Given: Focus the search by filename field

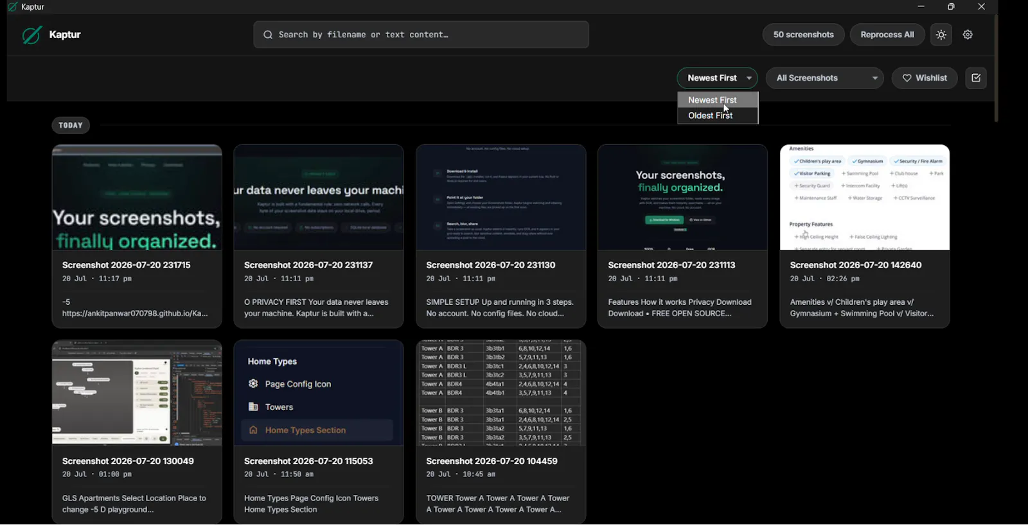Looking at the screenshot, I should [x=421, y=35].
